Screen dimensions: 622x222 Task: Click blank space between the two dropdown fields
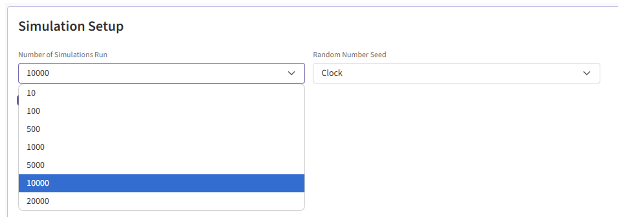309,73
